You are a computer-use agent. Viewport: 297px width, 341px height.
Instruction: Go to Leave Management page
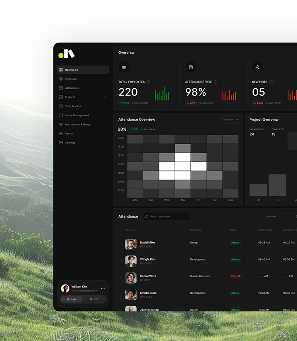[x=77, y=115]
